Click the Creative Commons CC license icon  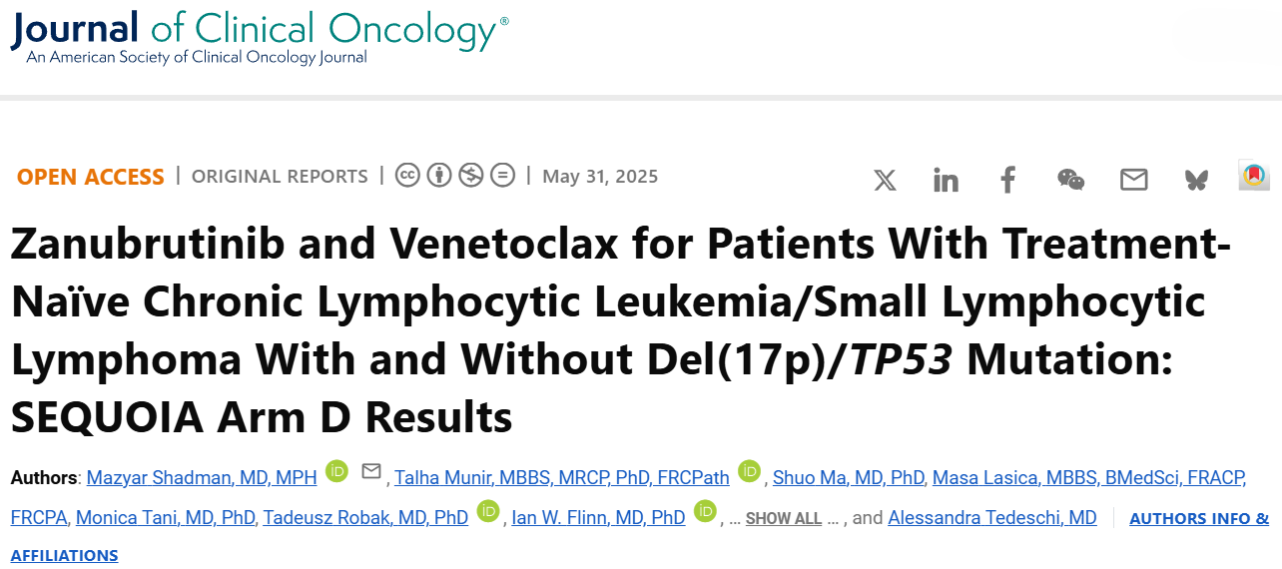tap(406, 176)
